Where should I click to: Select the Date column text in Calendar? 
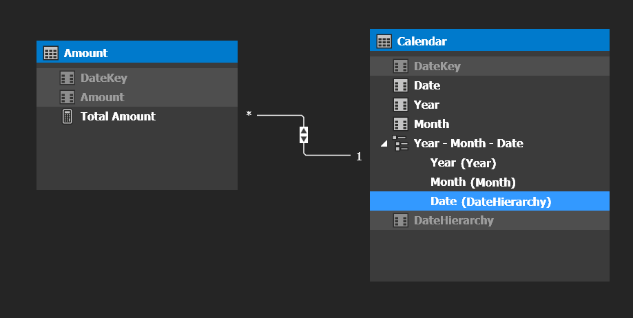click(x=427, y=85)
